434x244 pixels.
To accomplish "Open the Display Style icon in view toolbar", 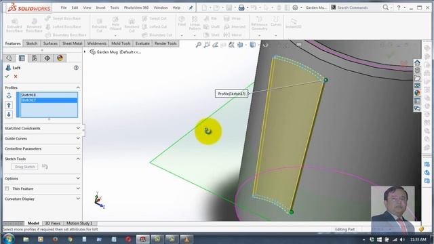I will pos(252,45).
